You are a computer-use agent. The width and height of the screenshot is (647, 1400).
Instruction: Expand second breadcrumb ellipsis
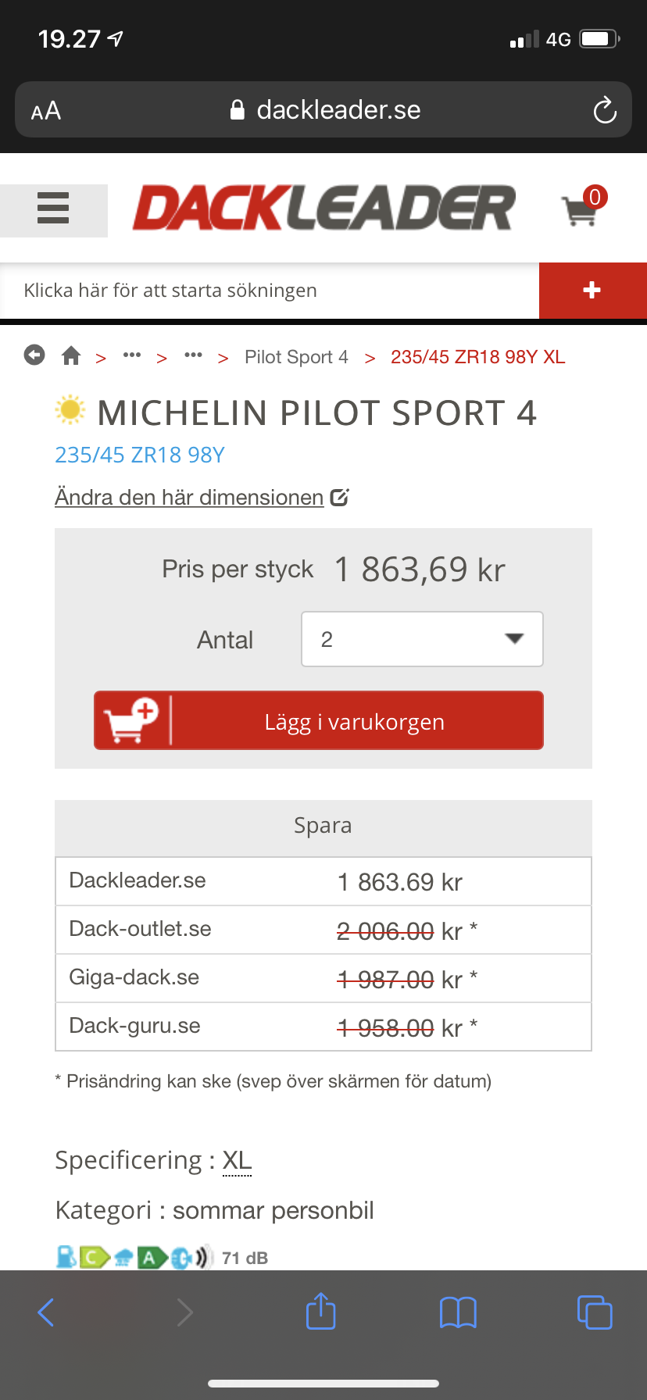pos(193,356)
